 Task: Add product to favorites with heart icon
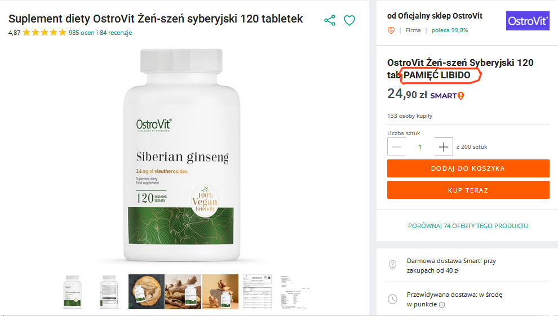pos(349,20)
